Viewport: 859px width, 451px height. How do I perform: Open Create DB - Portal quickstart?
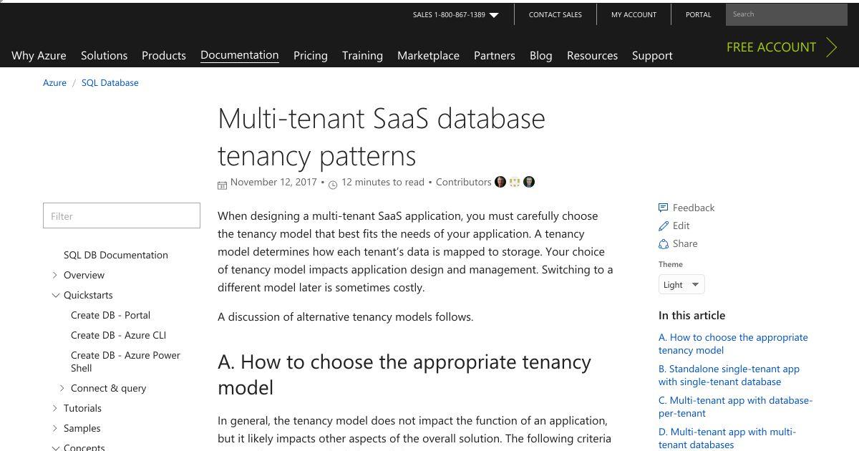(x=110, y=315)
